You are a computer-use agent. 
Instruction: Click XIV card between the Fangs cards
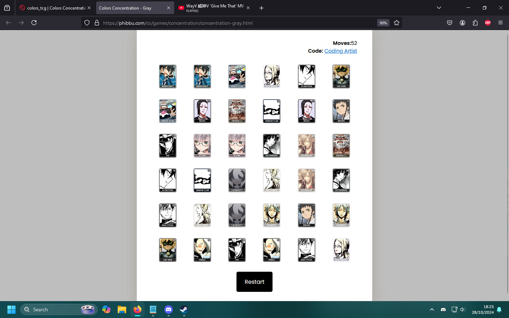[x=237, y=250]
